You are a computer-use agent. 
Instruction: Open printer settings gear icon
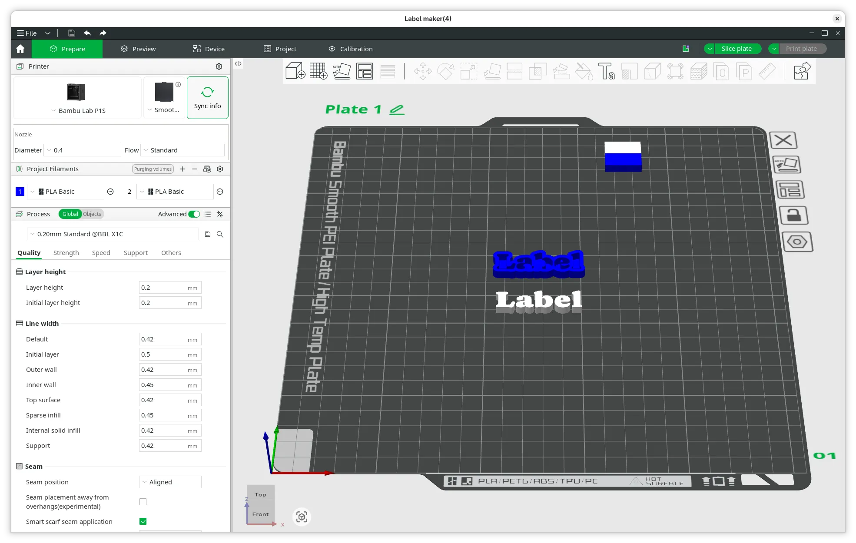tap(219, 66)
